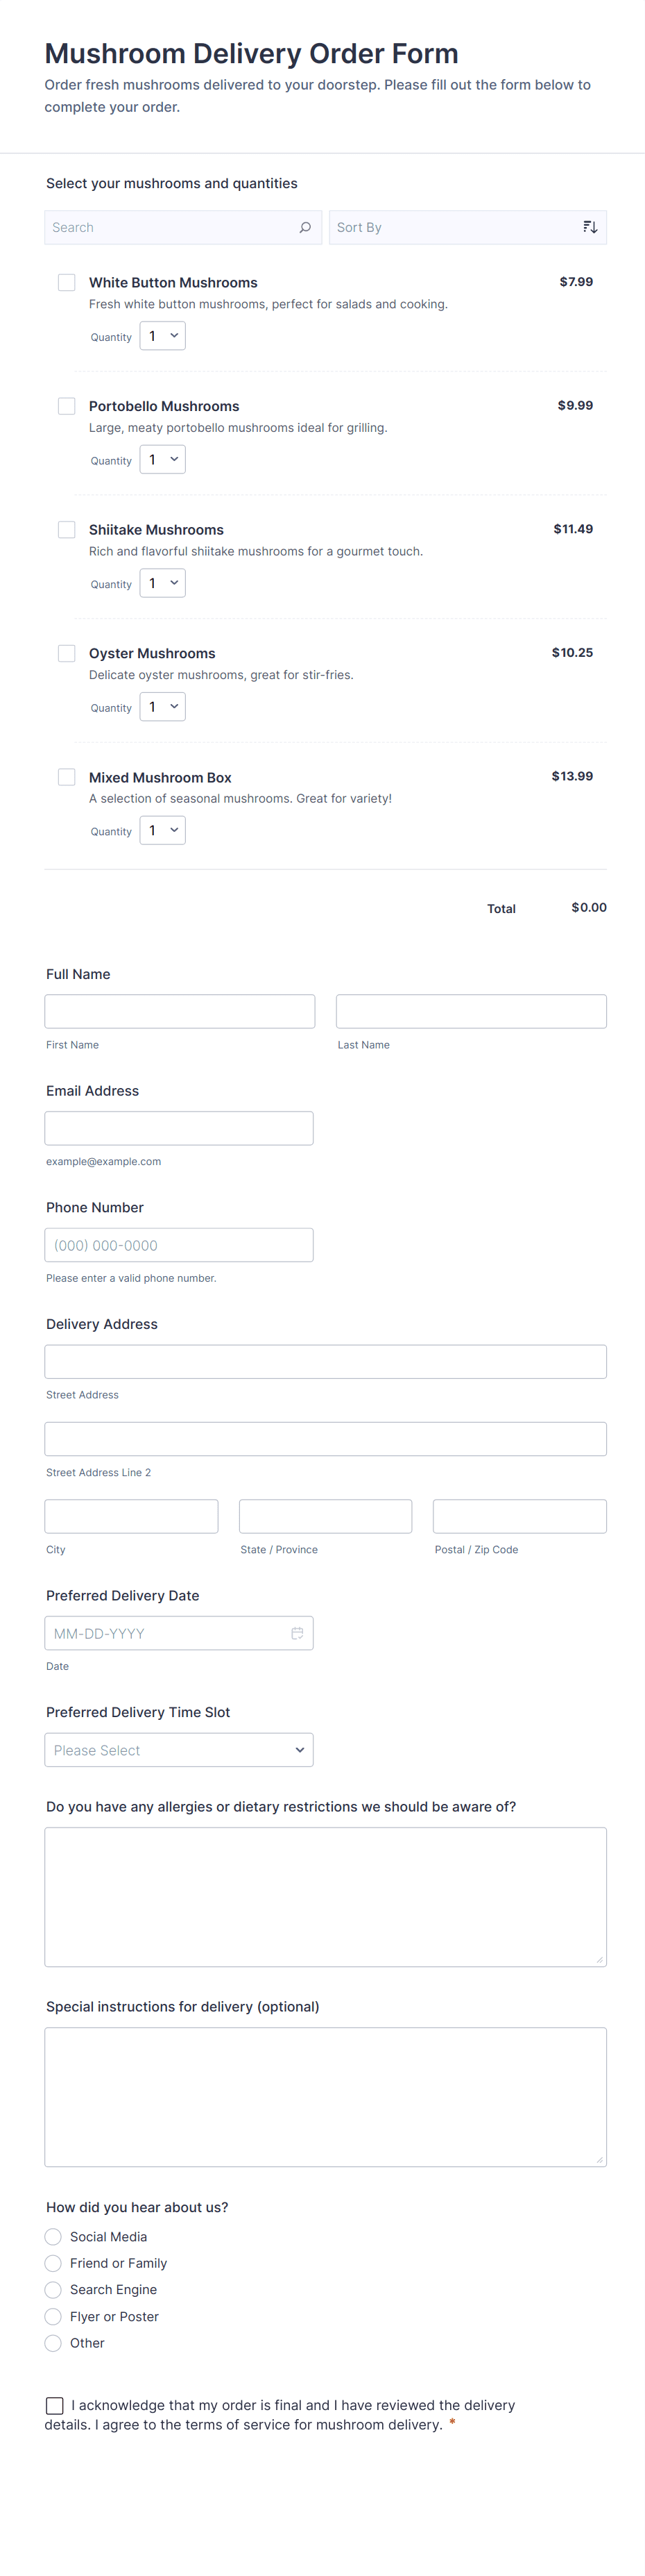Image resolution: width=645 pixels, height=2576 pixels.
Task: Click the First Name input field
Action: click(x=180, y=1011)
